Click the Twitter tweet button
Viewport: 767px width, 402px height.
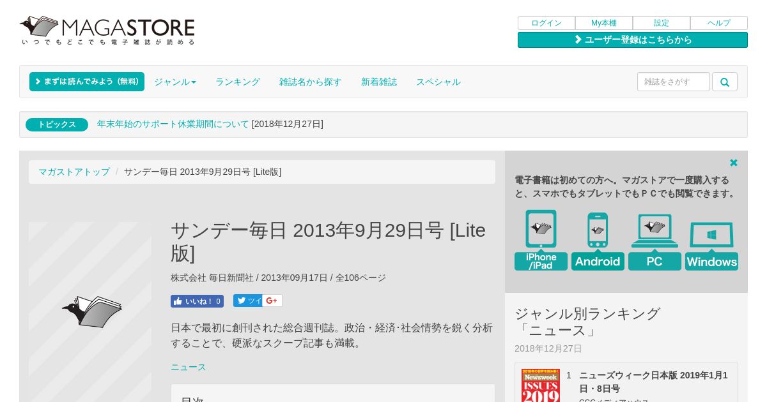tap(247, 301)
